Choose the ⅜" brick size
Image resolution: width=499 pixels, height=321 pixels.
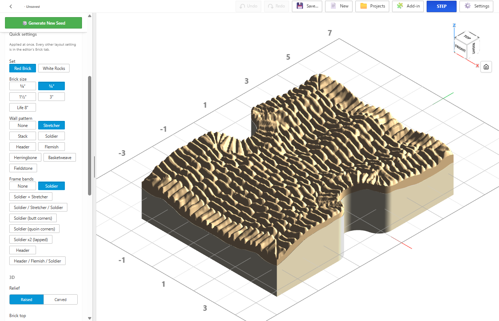point(23,86)
